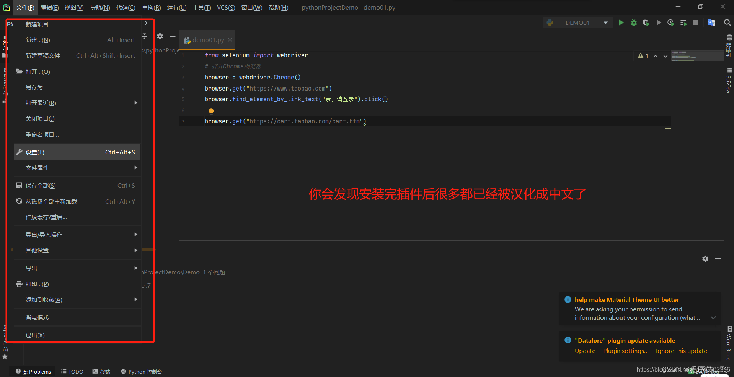This screenshot has height=377, width=734.
Task: Open the 导航 menu in the menu bar
Action: click(100, 7)
